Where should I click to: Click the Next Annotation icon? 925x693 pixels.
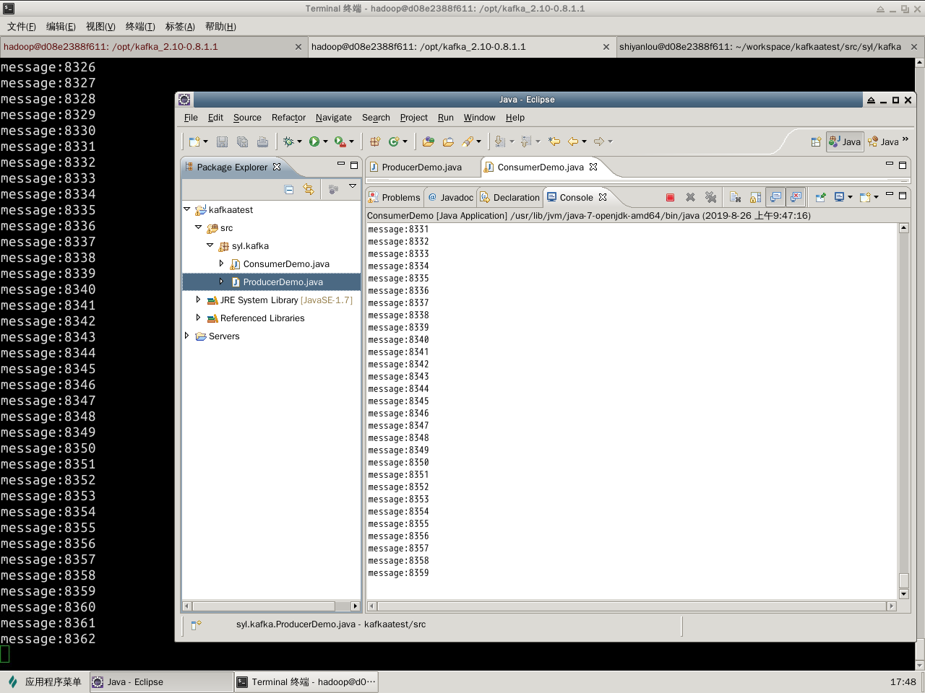[x=500, y=141]
